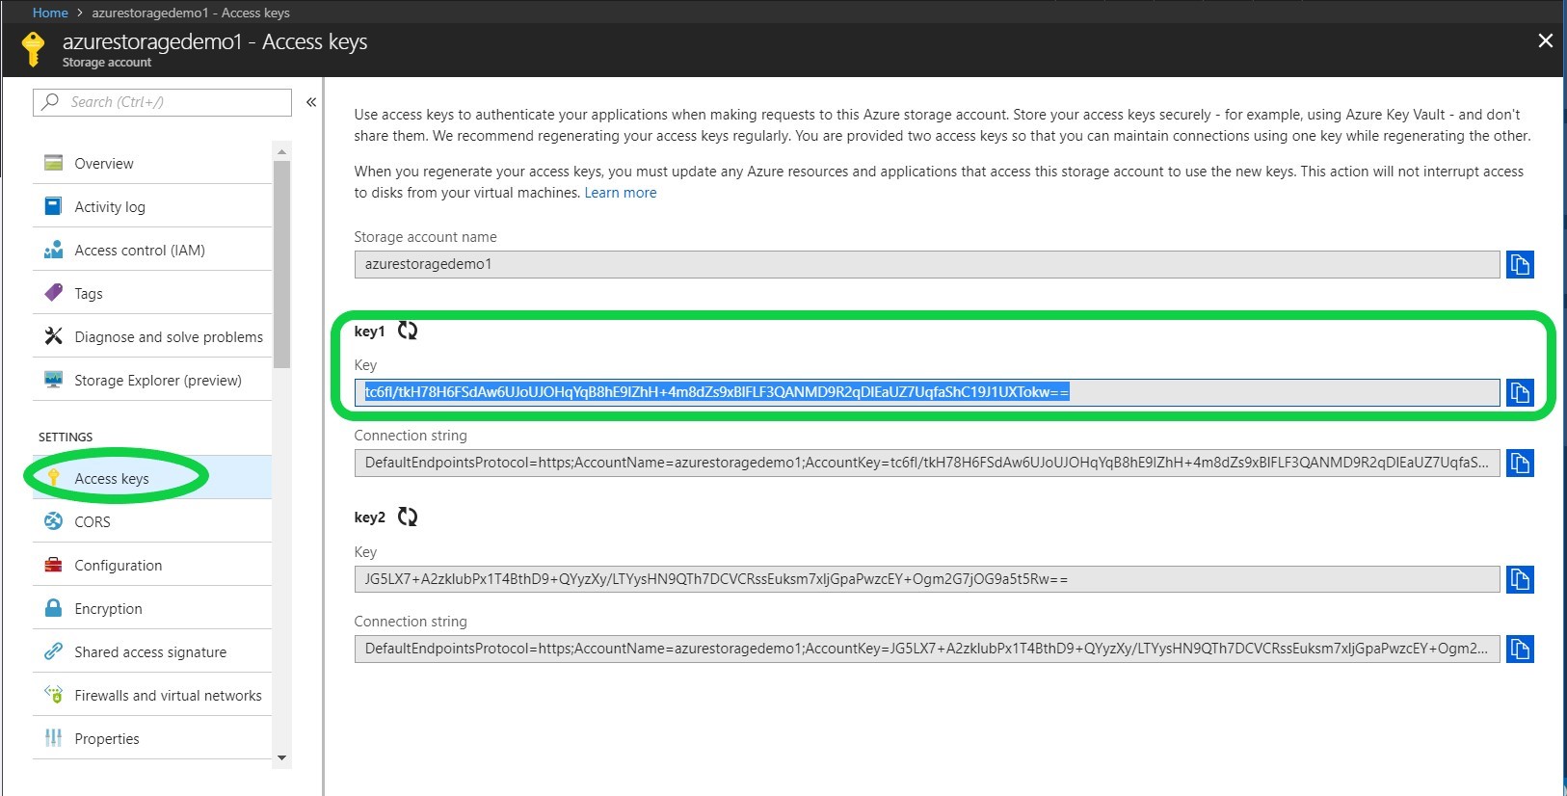This screenshot has width=1567, height=796.
Task: Click the key2 Connection string field
Action: click(x=927, y=649)
